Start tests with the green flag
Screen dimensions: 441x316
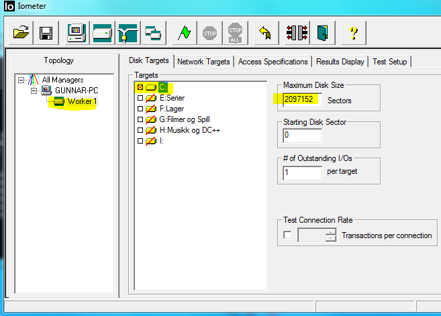coord(184,33)
